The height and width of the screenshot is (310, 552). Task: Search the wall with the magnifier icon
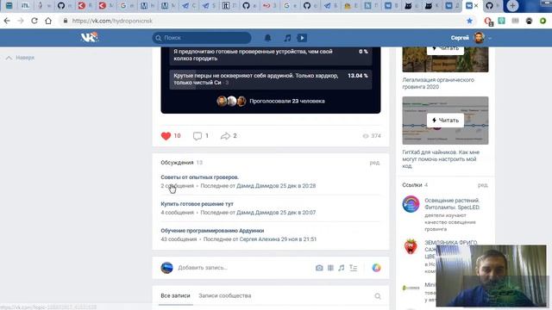[378, 296]
